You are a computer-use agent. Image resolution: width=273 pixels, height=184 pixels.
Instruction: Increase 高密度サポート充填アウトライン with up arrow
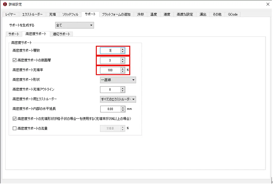(x=122, y=88)
